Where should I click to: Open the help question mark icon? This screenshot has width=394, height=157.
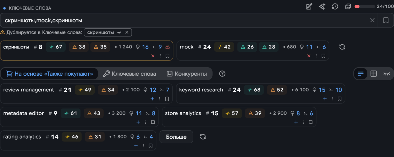222,74
